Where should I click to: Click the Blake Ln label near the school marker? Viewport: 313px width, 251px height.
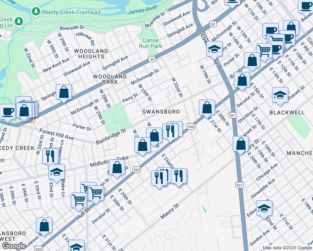pos(63,188)
